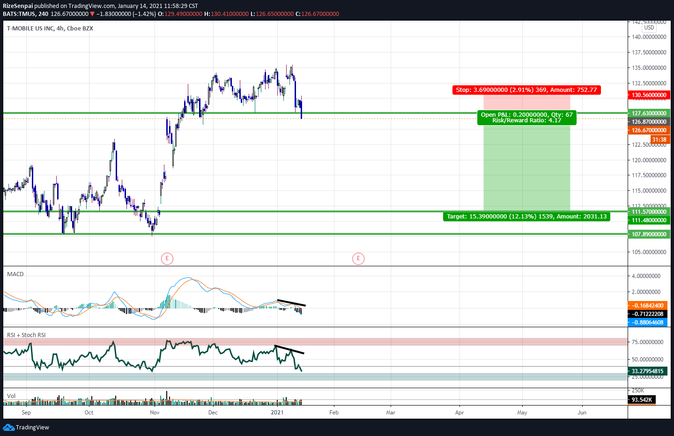Select the RSI + Stoch RSI indicator title
Image resolution: width=674 pixels, height=436 pixels.
pos(26,335)
